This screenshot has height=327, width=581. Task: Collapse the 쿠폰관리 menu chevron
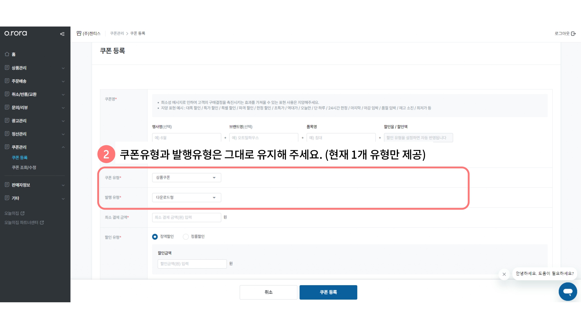click(63, 147)
